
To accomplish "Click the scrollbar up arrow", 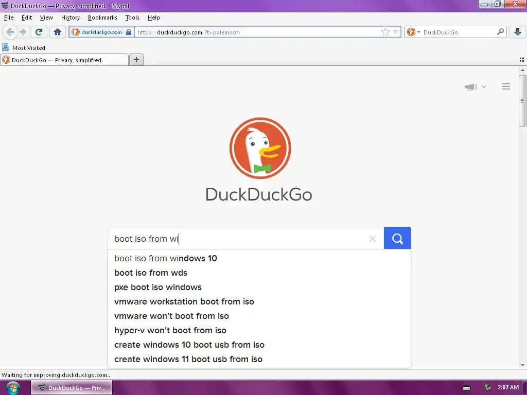I will click(x=522, y=70).
